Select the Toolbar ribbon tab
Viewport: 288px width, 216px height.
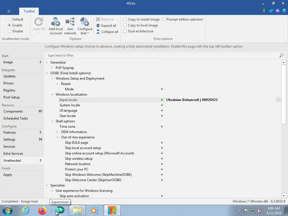[29, 11]
